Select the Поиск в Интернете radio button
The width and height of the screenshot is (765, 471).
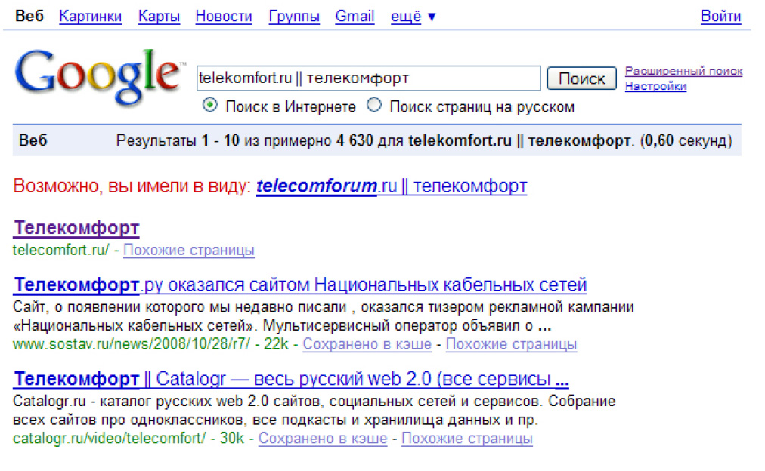pyautogui.click(x=210, y=105)
